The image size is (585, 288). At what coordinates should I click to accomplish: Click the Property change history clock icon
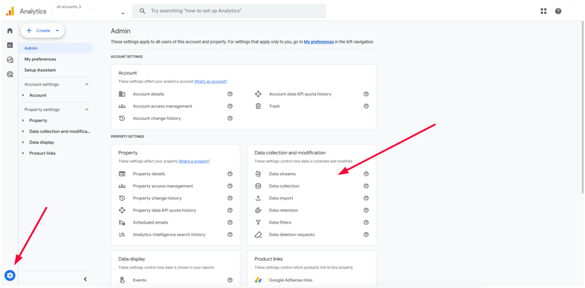pyautogui.click(x=122, y=198)
